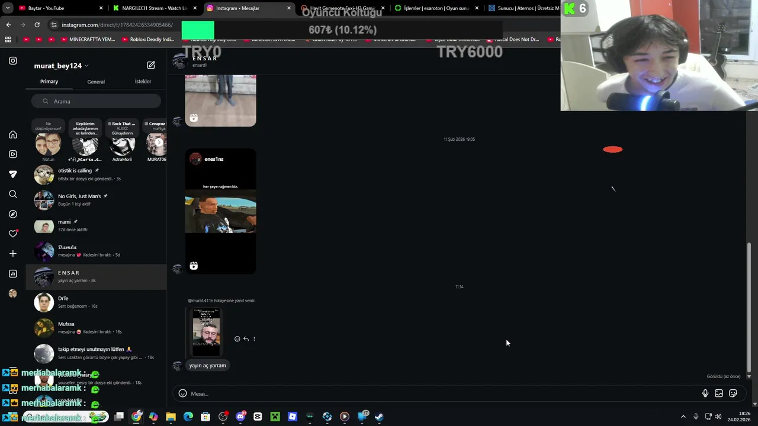Open Google Chrome in the taskbar

tap(136, 417)
